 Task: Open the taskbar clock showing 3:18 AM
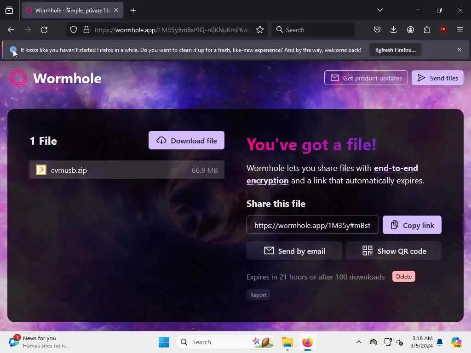pyautogui.click(x=422, y=342)
